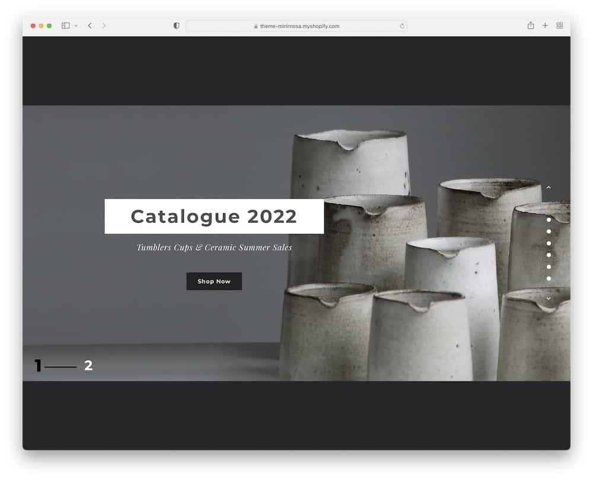This screenshot has width=593, height=480.
Task: Reload the current page
Action: click(x=402, y=26)
